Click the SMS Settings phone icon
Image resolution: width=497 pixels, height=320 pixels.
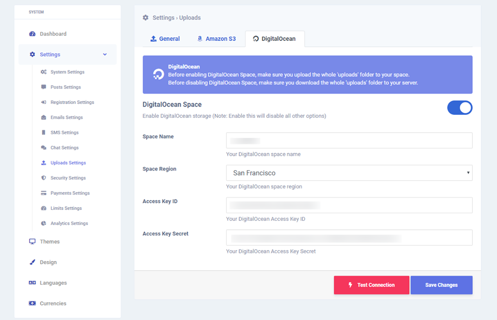[43, 133]
